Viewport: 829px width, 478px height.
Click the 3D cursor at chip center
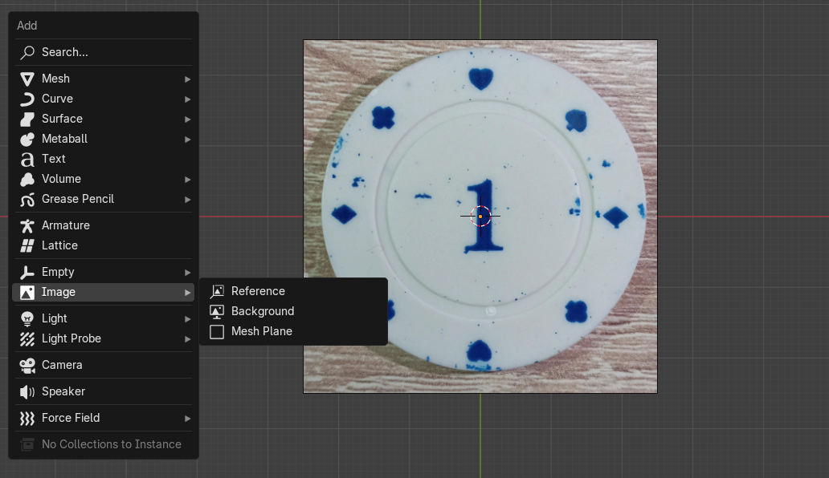click(480, 216)
